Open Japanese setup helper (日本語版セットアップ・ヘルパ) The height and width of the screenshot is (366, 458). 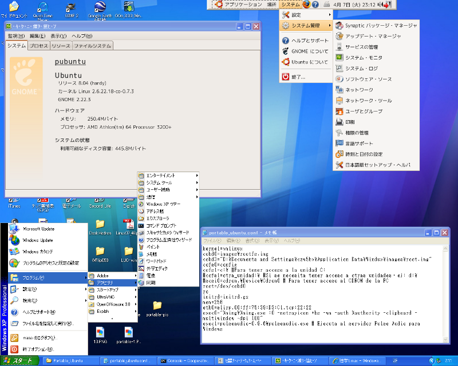pyautogui.click(x=376, y=165)
